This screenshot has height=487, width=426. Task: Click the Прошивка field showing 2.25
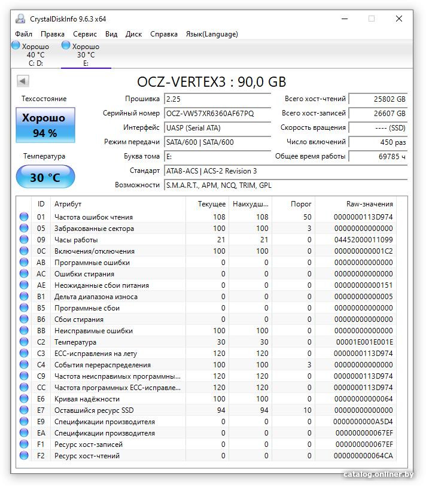pos(217,99)
